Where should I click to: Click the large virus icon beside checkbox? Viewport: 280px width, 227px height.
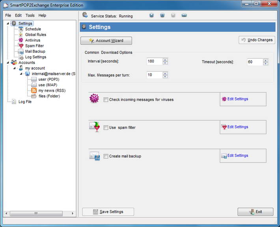[94, 98]
